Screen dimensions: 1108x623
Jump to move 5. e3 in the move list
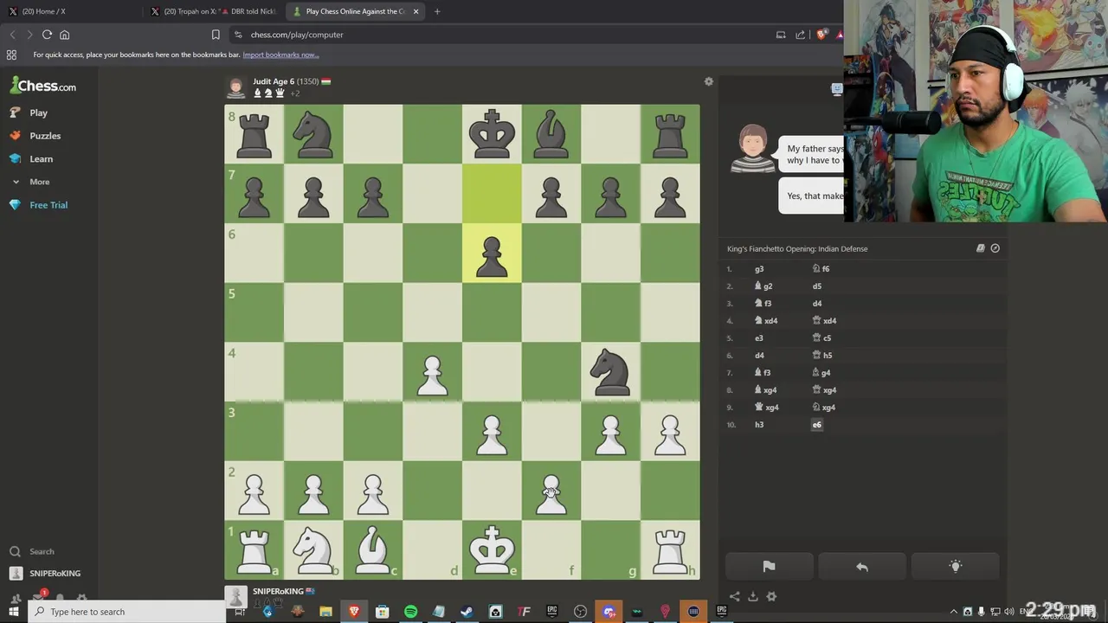click(x=759, y=338)
